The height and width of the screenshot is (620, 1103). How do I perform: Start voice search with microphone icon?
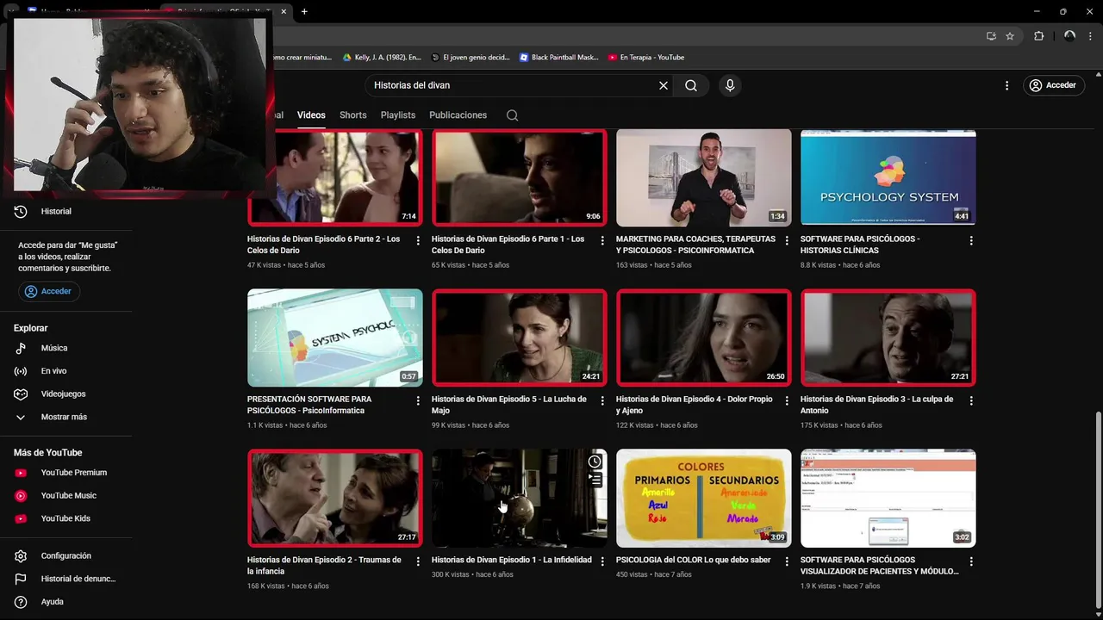[730, 85]
